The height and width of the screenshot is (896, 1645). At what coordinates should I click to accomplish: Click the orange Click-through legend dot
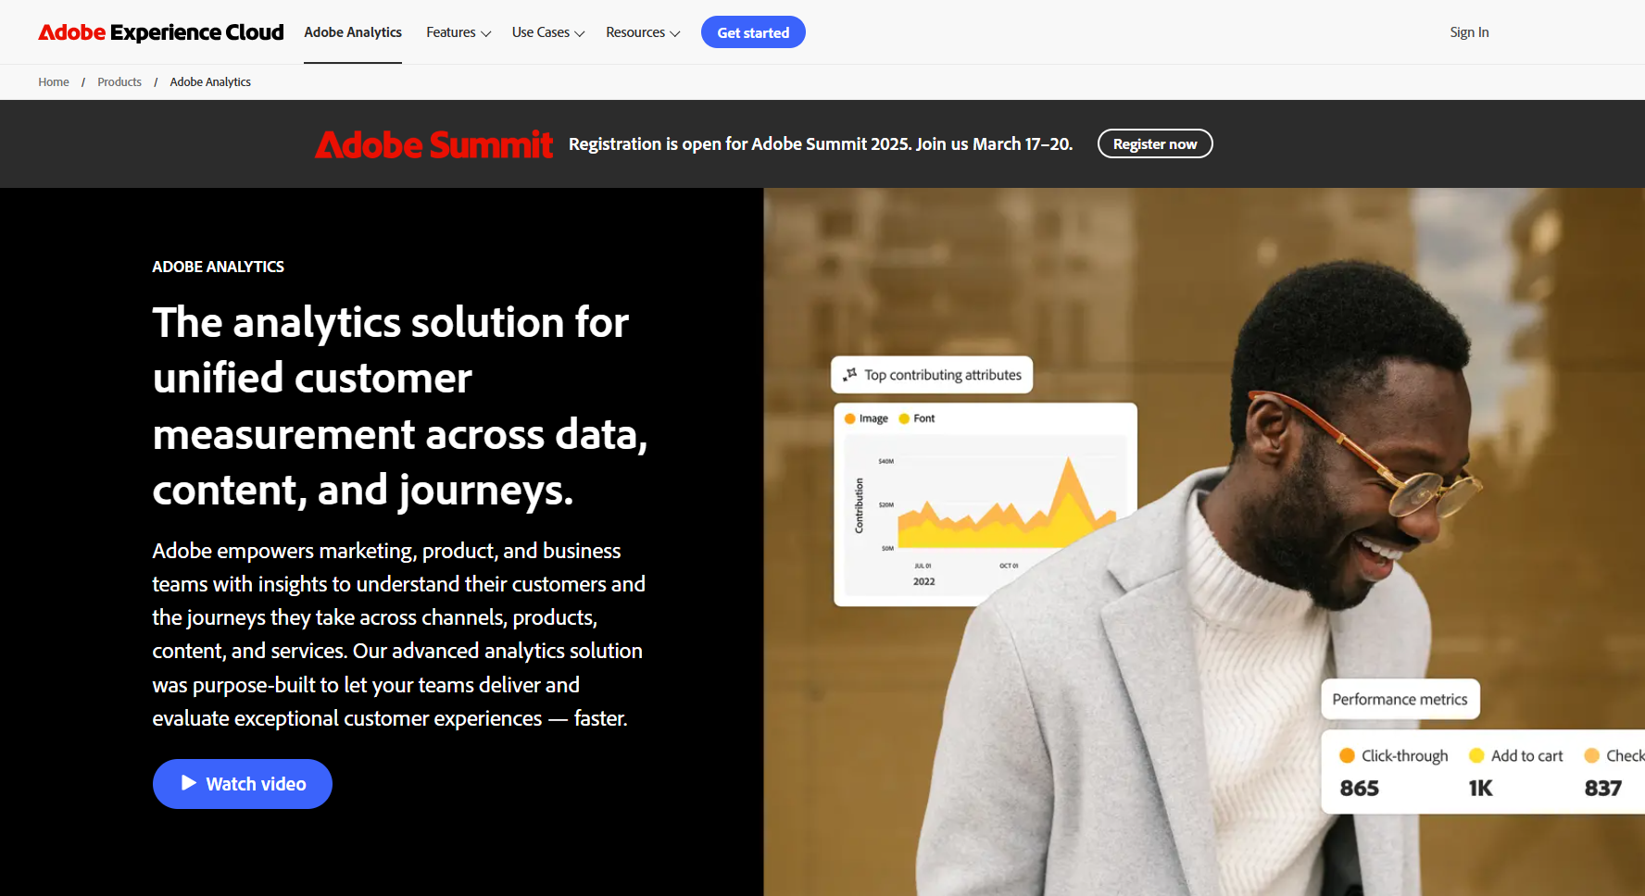pyautogui.click(x=1347, y=755)
